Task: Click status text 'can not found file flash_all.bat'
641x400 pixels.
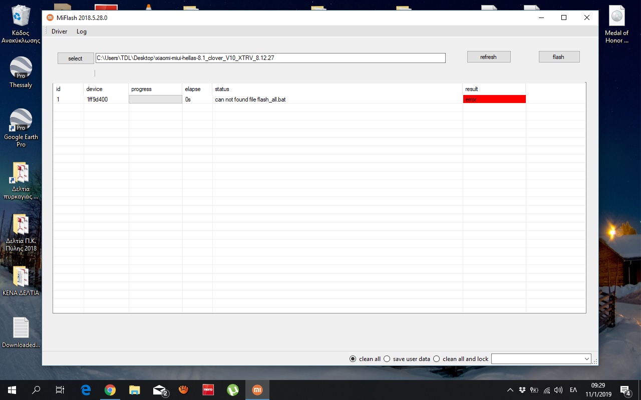Action: [250, 99]
